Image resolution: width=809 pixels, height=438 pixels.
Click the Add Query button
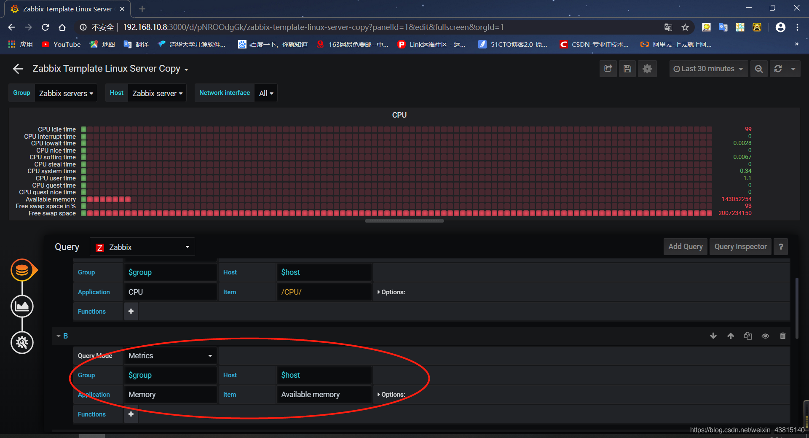click(x=685, y=247)
